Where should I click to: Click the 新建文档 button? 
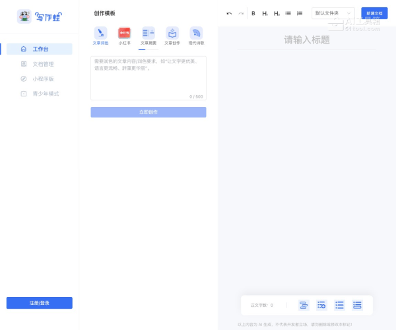pyautogui.click(x=374, y=13)
